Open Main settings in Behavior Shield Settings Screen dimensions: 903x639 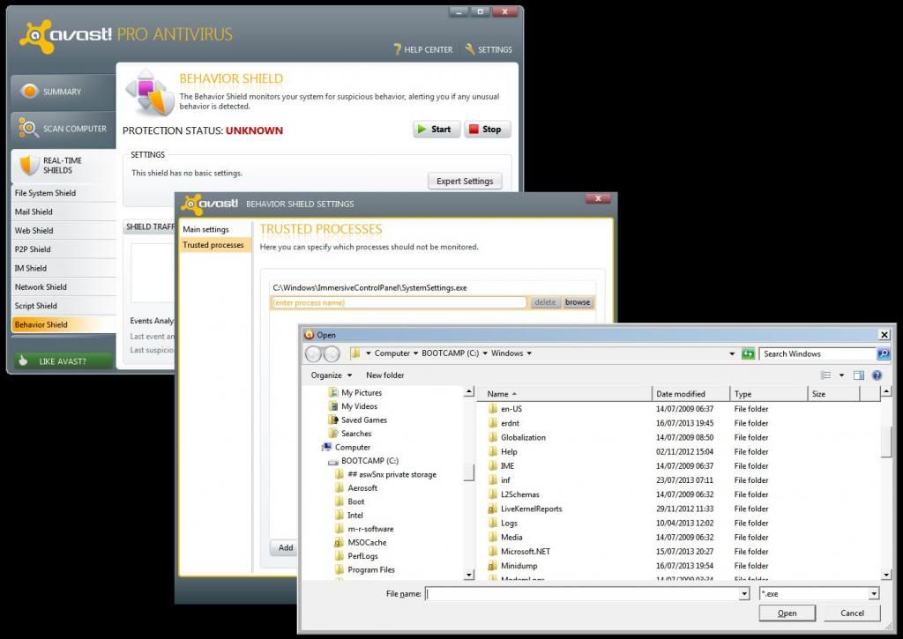[x=215, y=229]
